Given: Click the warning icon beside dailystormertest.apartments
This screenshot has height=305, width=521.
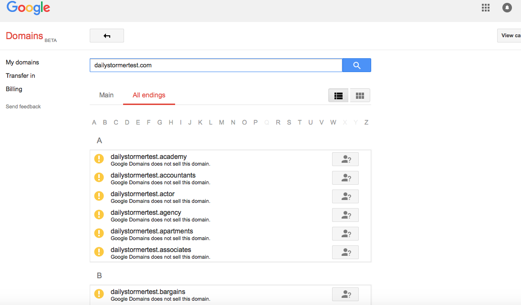Looking at the screenshot, I should coord(99,233).
